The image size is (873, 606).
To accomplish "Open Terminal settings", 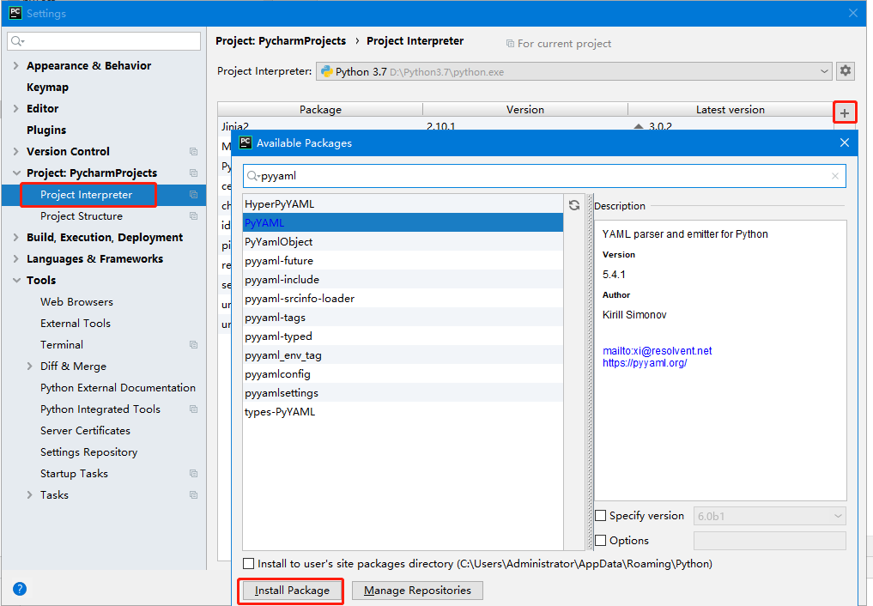I will tap(61, 344).
